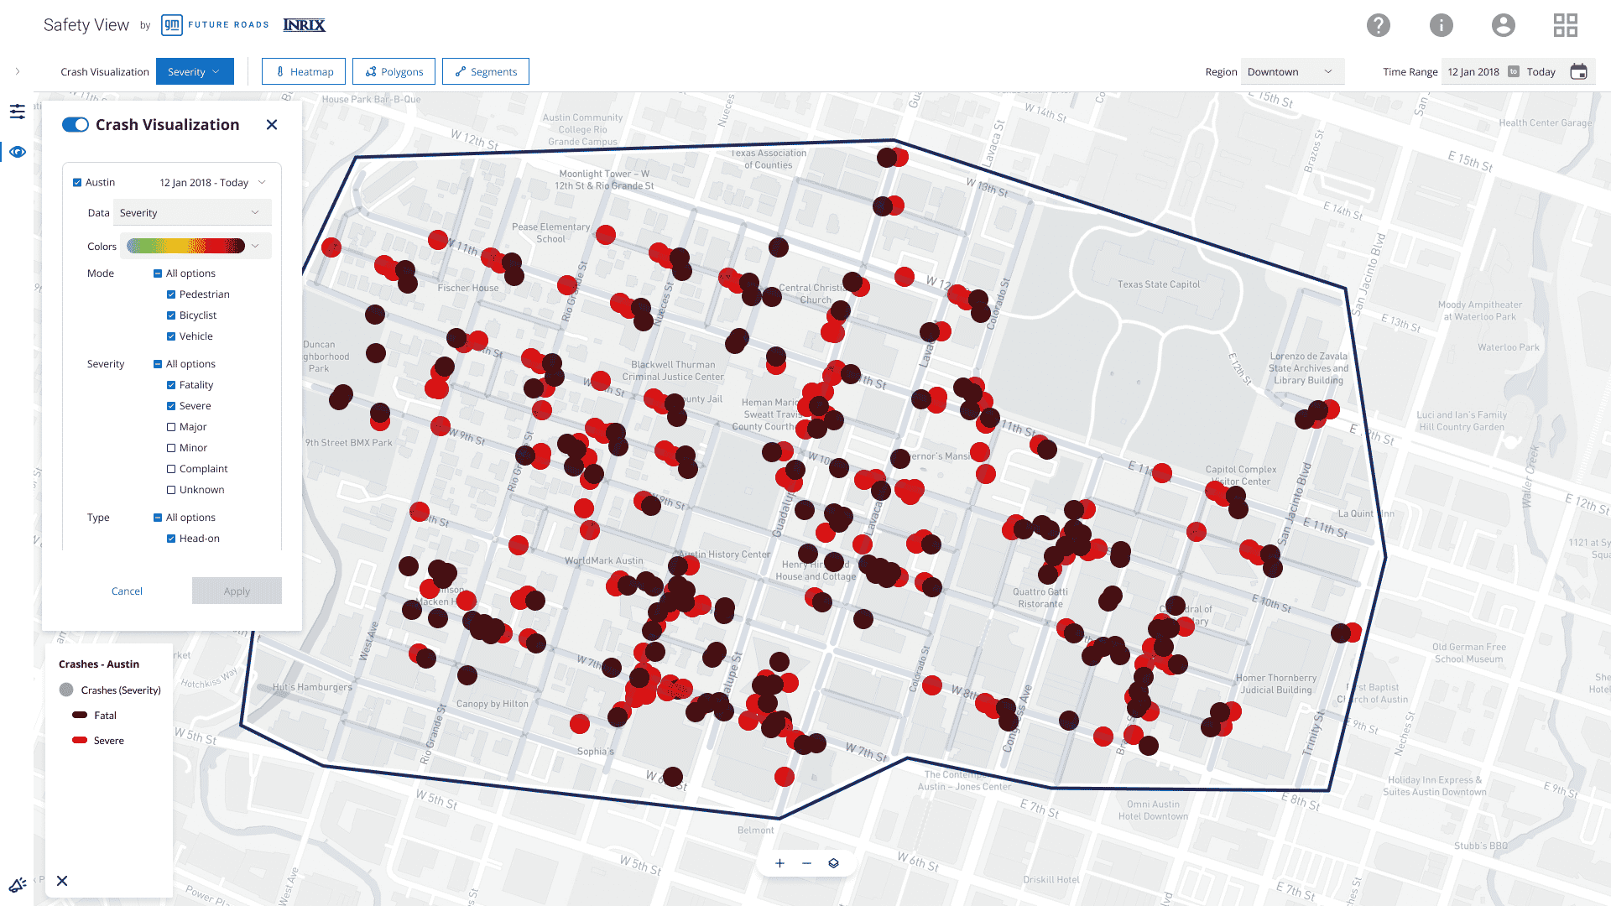This screenshot has width=1611, height=906.
Task: Open the Time Range calendar icon
Action: tap(1578, 71)
